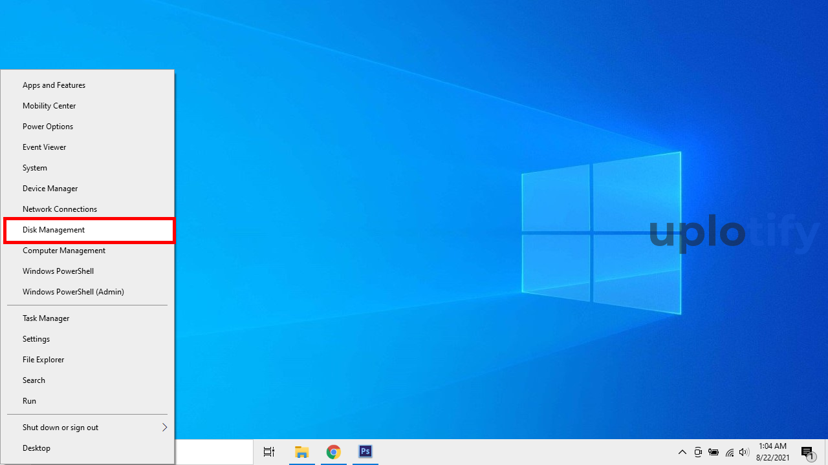Open Task Manager from the menu
Image resolution: width=828 pixels, height=465 pixels.
tap(46, 318)
